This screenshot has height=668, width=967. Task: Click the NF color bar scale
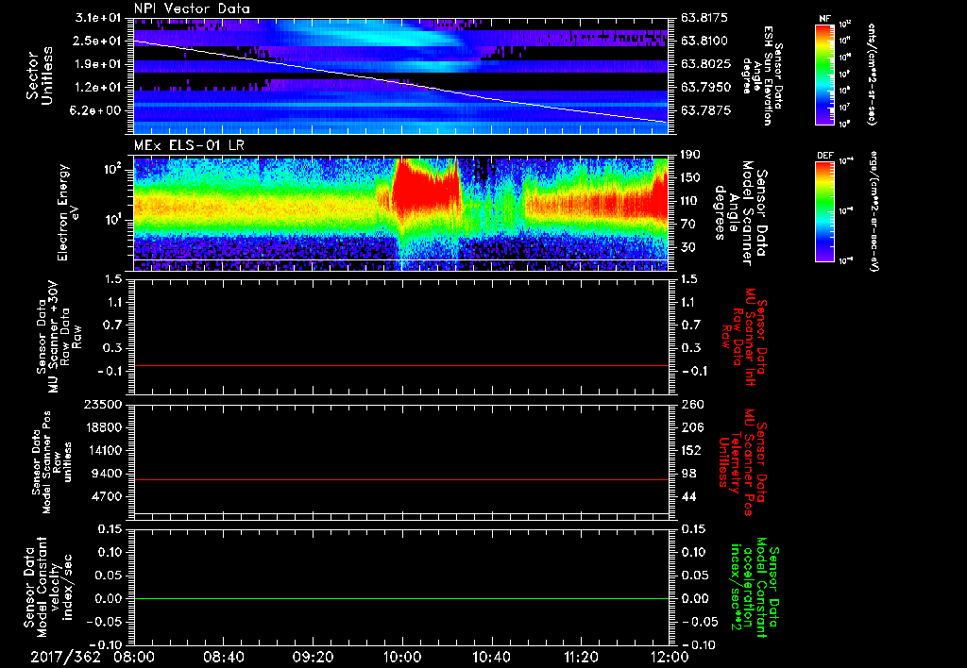824,74
